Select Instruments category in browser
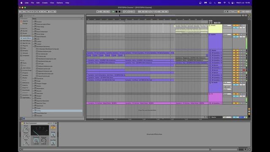Viewport: 270px width, 152px height. point(26,36)
